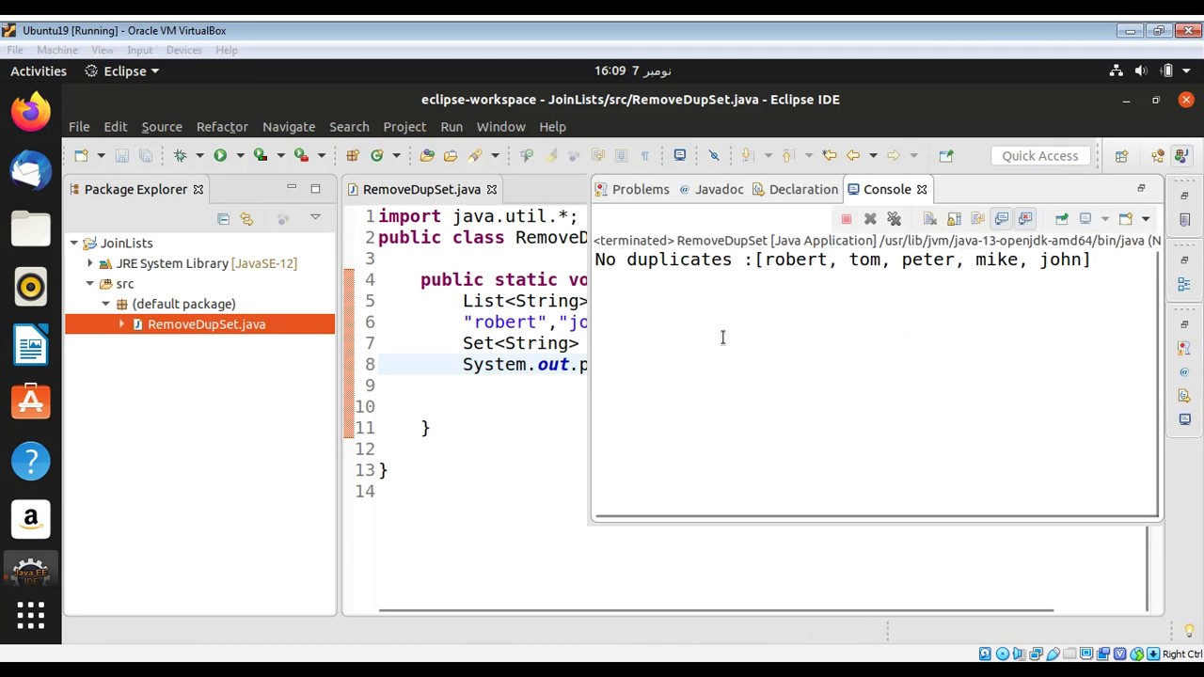Click the Activities button in top bar
This screenshot has width=1204, height=677.
click(39, 71)
